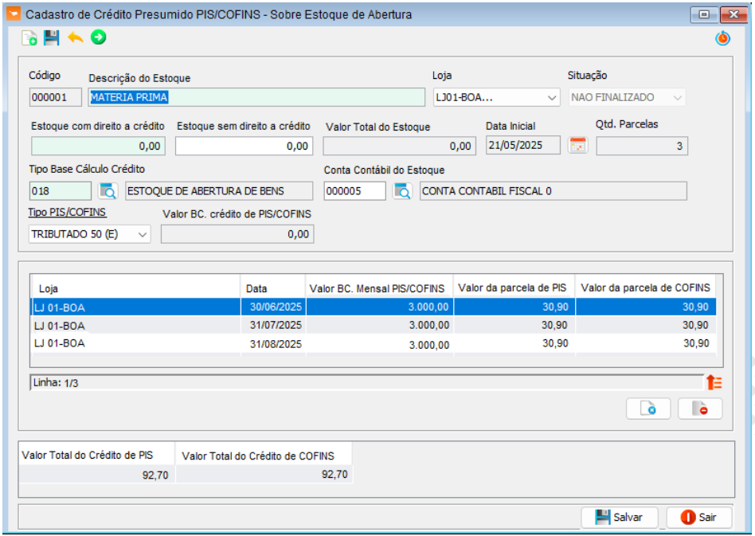Open the Data Inicial calendar picker
This screenshot has height=536, width=755.
click(577, 146)
